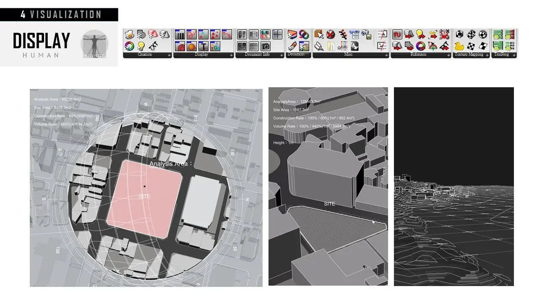Viewport: 537px width, 302px height.
Task: Click the lightbulb icon in Creation group
Action: tap(141, 46)
